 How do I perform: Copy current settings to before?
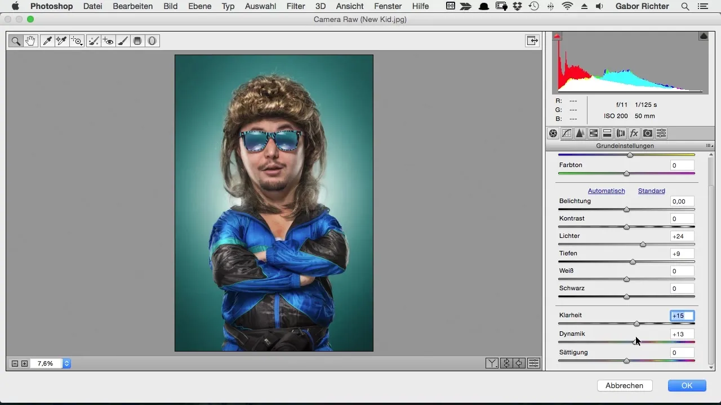click(x=519, y=363)
